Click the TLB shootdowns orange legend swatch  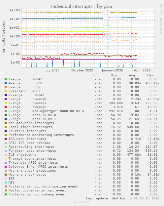coord(6,155)
